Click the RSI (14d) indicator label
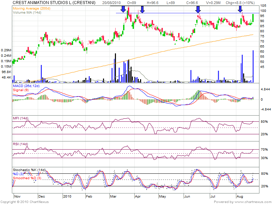 [20, 144]
